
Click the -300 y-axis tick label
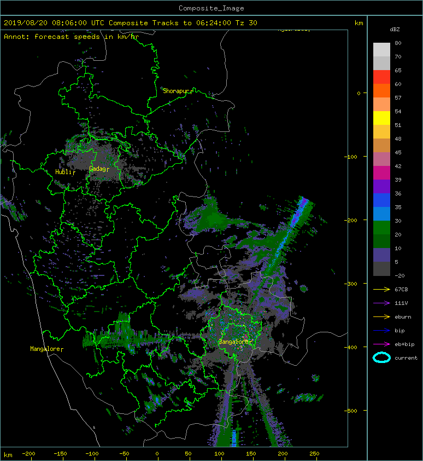click(351, 284)
